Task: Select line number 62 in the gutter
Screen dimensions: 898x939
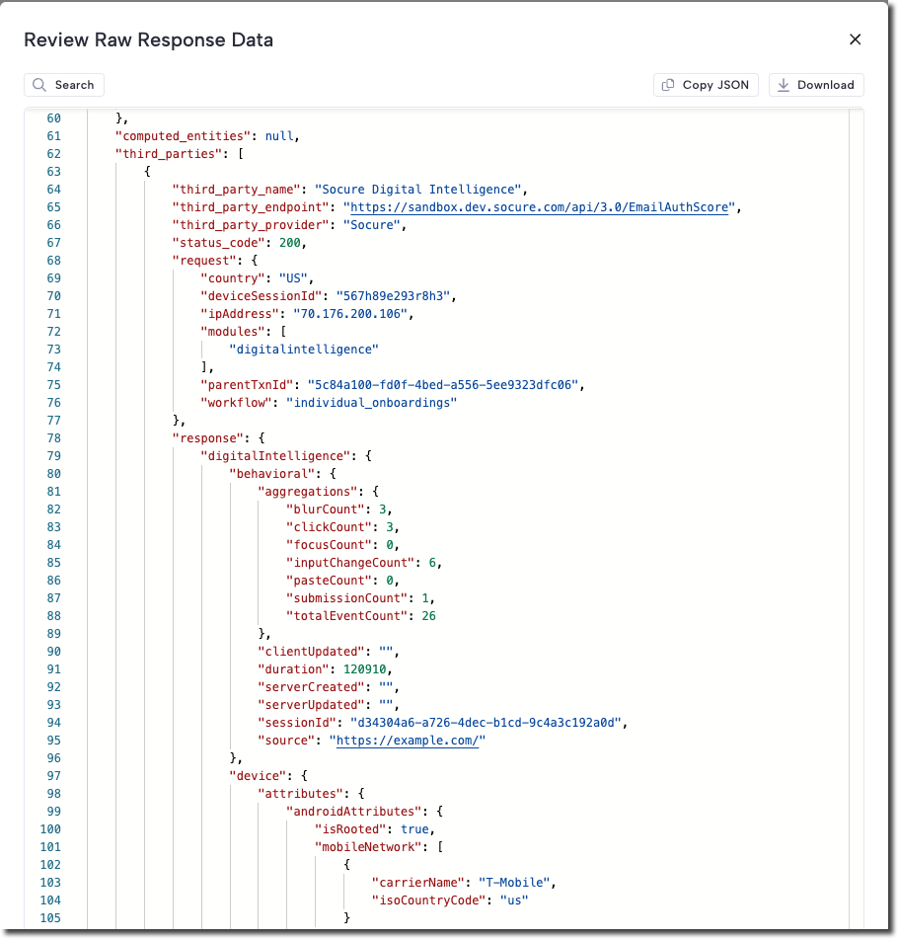Action: pos(54,154)
